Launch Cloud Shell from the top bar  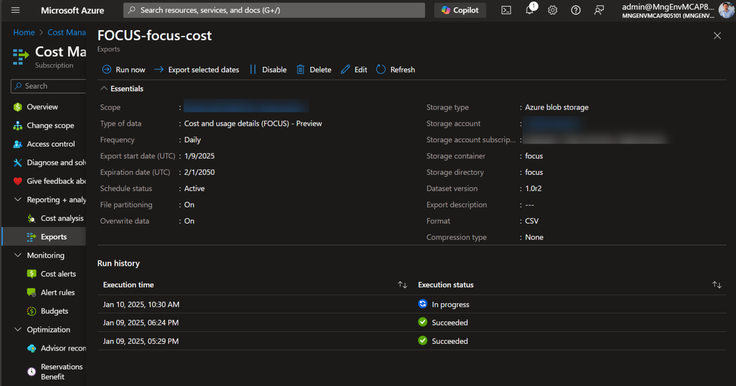tap(506, 10)
